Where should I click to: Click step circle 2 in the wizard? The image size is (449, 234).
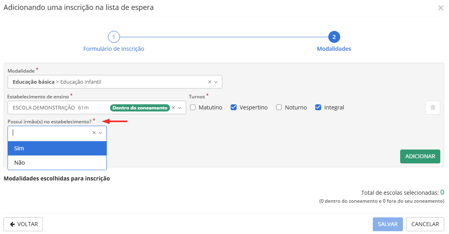(x=334, y=36)
